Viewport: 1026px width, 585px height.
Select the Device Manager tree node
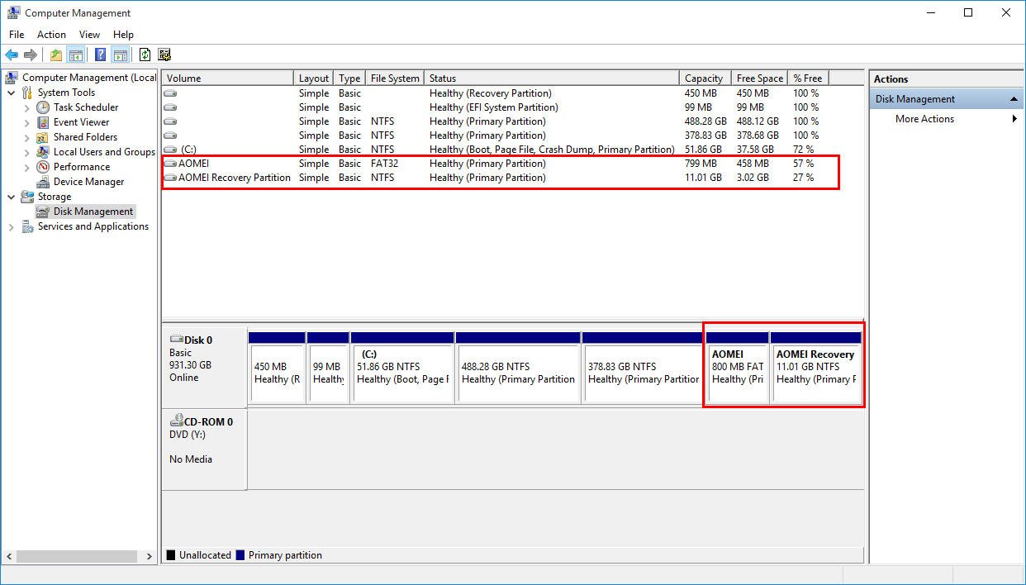point(88,182)
